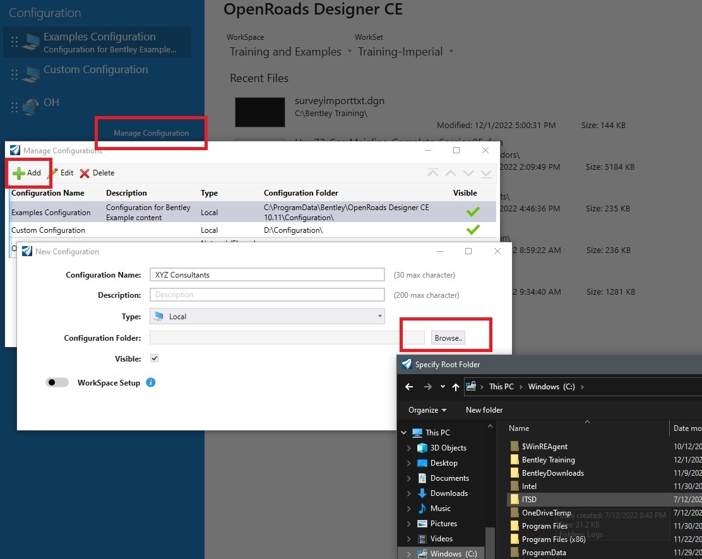The image size is (702, 559).
Task: Click the WorkSpace Setup info icon
Action: pyautogui.click(x=151, y=383)
